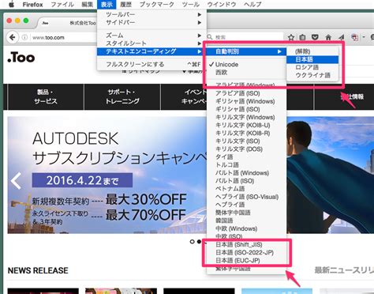Expand the スタイルシート submenu
Screen dimensions: 374x294
coord(151,43)
